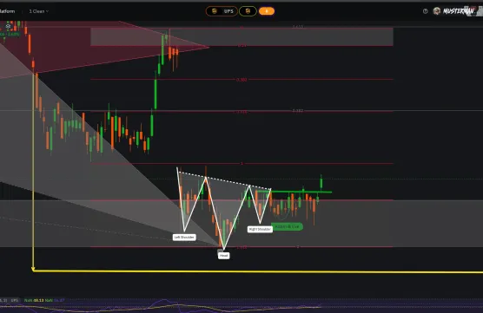The width and height of the screenshot is (483, 313).
Task: Click the yellow indicator value in legend
Action: [x=38, y=300]
